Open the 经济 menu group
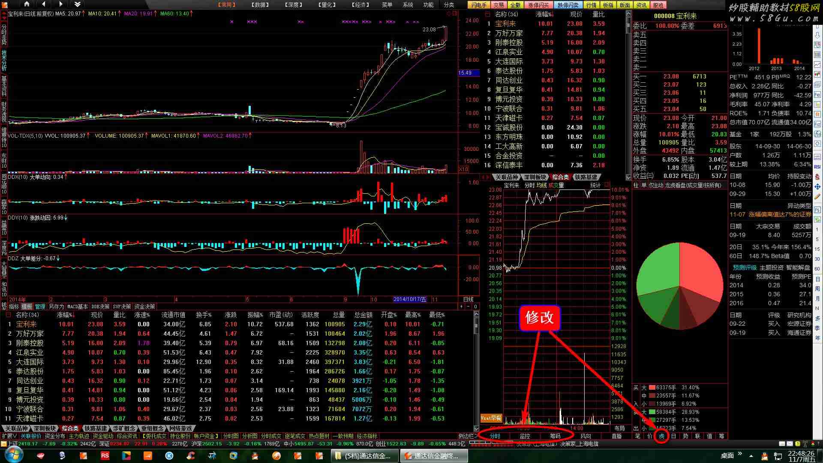 coord(360,5)
